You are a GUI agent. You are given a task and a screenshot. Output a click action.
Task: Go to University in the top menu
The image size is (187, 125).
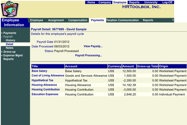click(151, 2)
